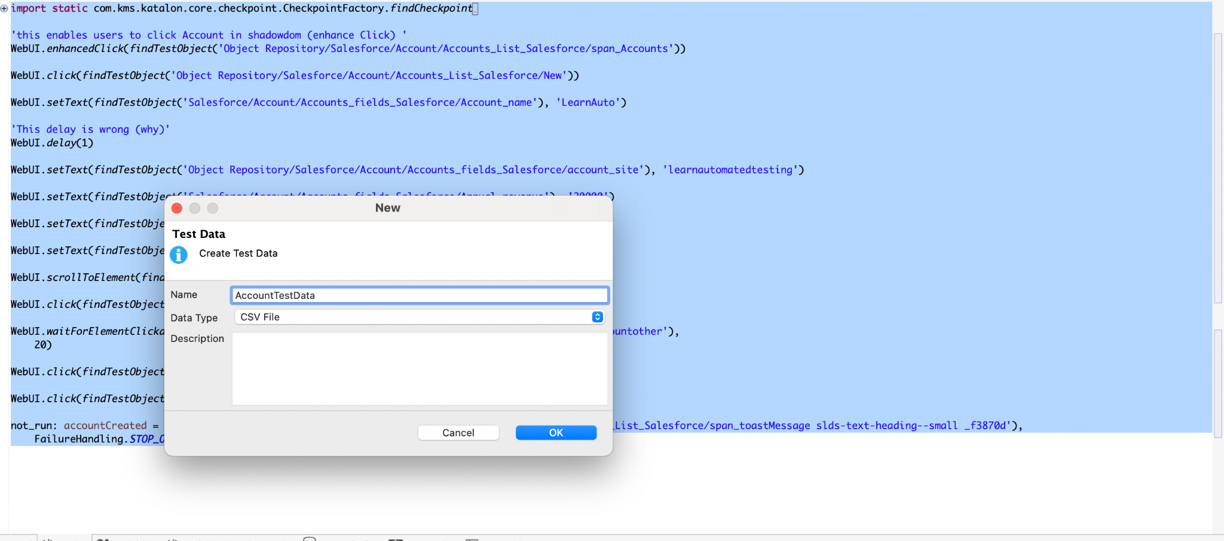Viewport: 1224px width, 541px height.
Task: Click the not_run label in code
Action: pyautogui.click(x=31, y=426)
